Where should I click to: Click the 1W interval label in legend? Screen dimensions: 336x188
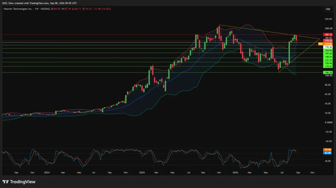point(37,9)
